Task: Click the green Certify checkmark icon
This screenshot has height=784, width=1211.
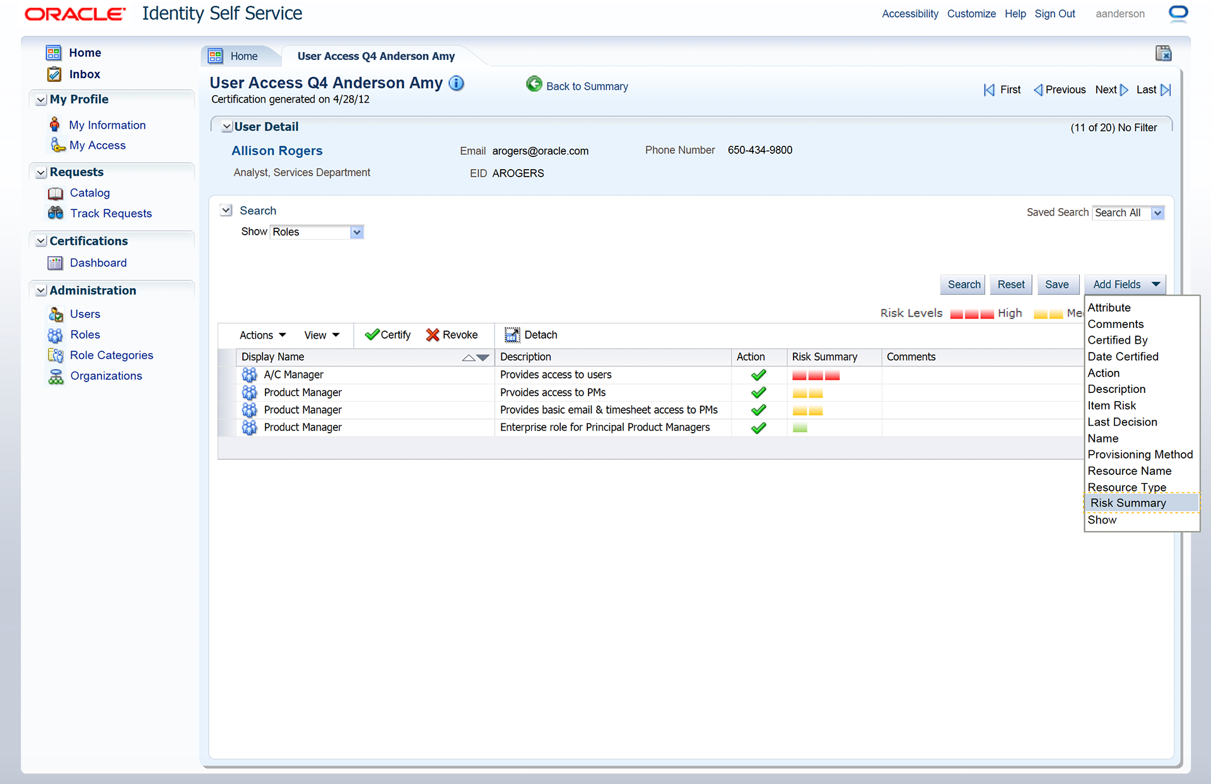Action: click(372, 334)
